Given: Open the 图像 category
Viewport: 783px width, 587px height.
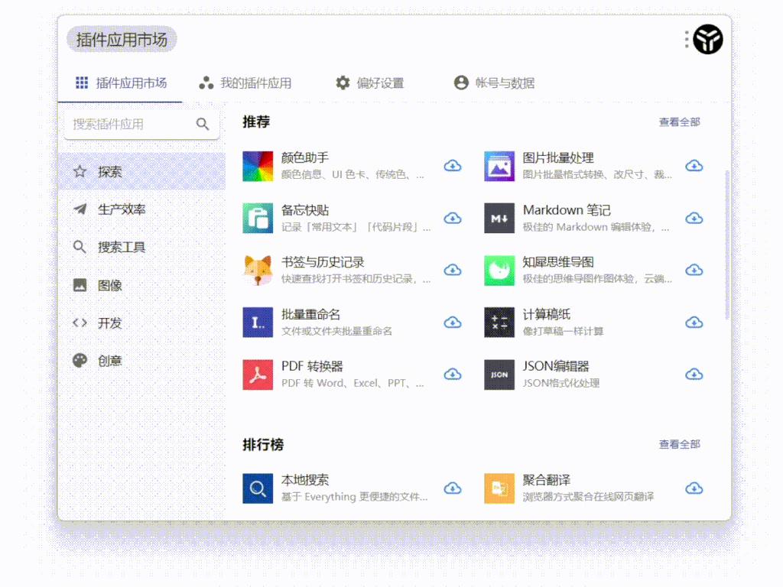Looking at the screenshot, I should tap(107, 284).
